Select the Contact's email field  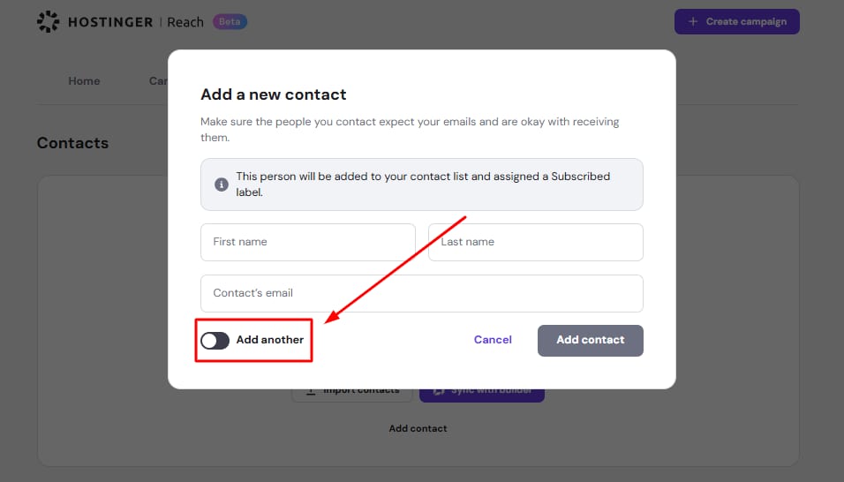tap(422, 293)
